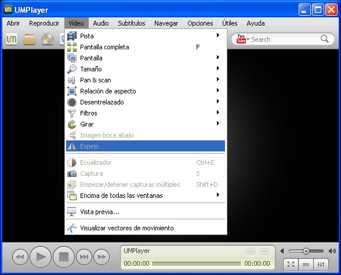Open the Subtítulos menu

click(131, 23)
